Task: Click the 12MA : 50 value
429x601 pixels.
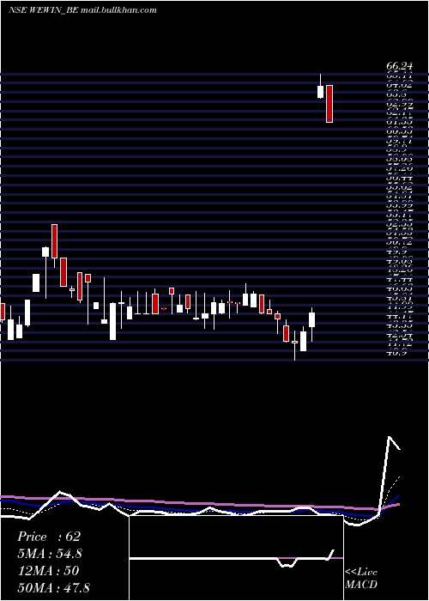Action: (x=48, y=571)
